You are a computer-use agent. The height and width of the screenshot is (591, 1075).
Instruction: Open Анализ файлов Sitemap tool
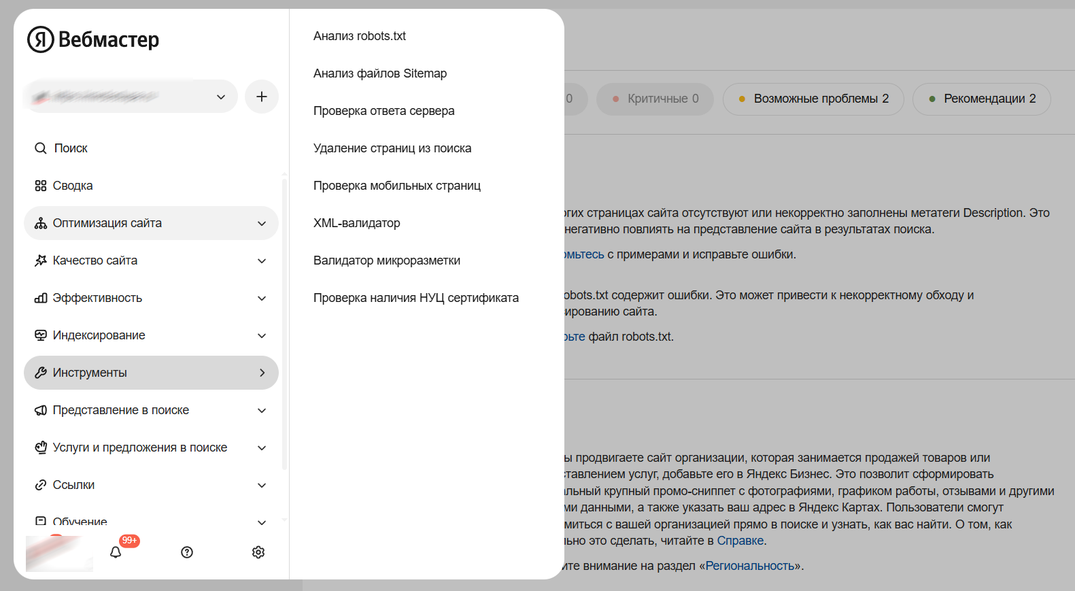[380, 73]
